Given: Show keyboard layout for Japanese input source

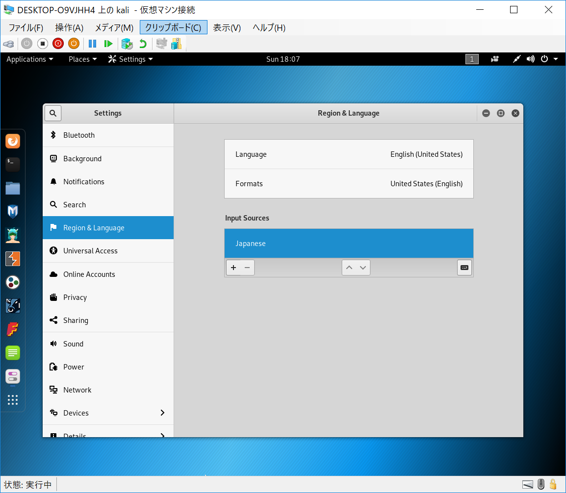Looking at the screenshot, I should (464, 268).
